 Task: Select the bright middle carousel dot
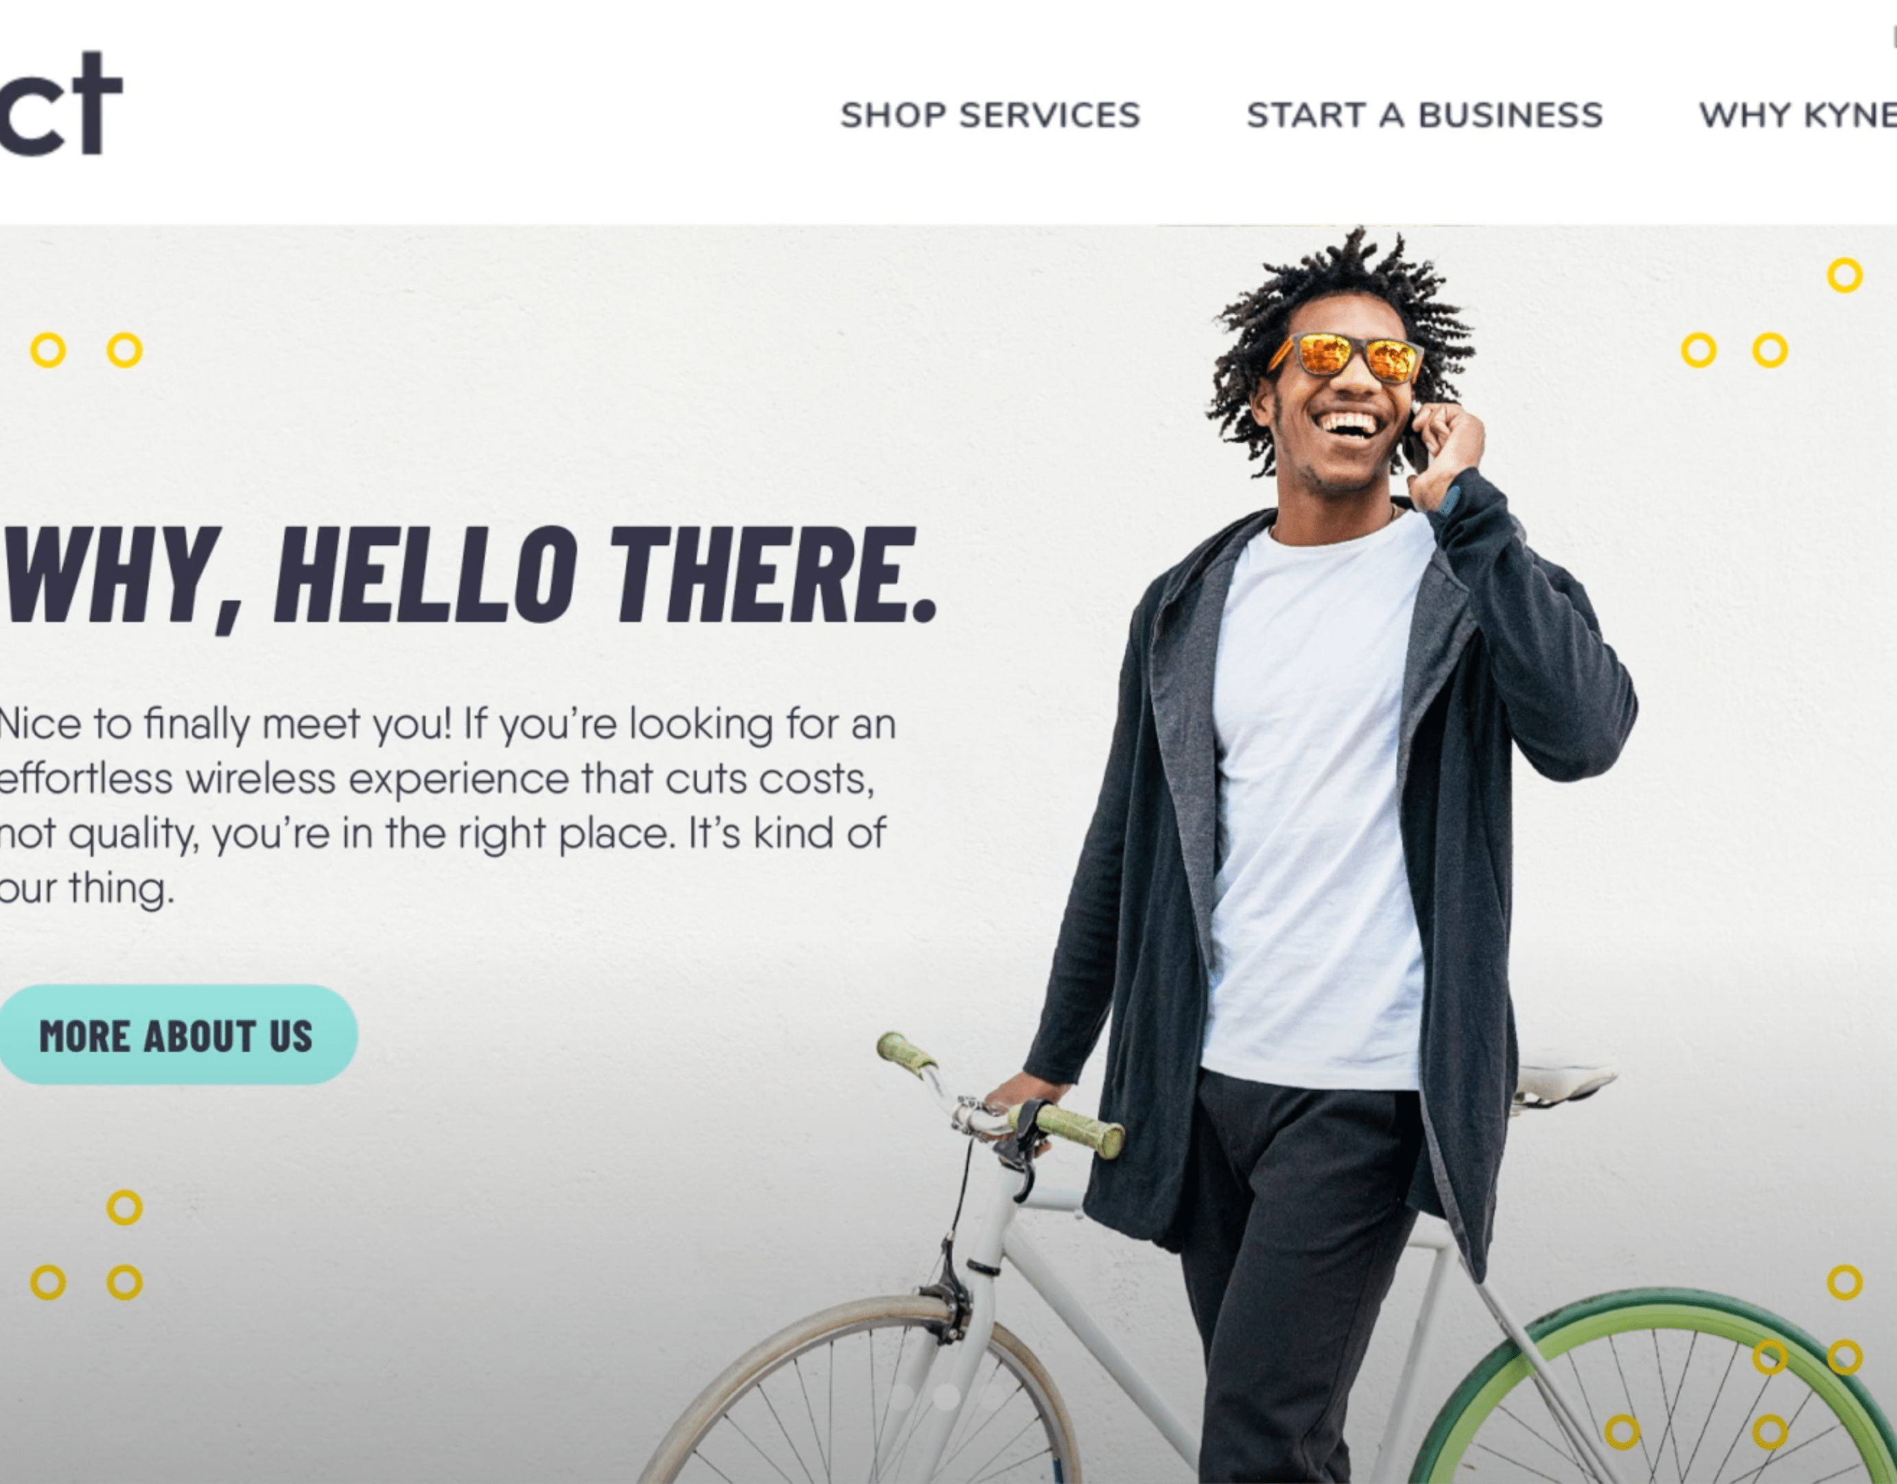946,1397
